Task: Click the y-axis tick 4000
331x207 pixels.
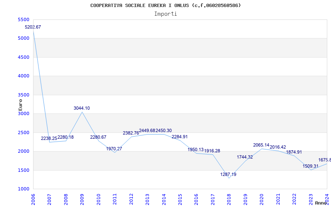Action: tap(24, 76)
